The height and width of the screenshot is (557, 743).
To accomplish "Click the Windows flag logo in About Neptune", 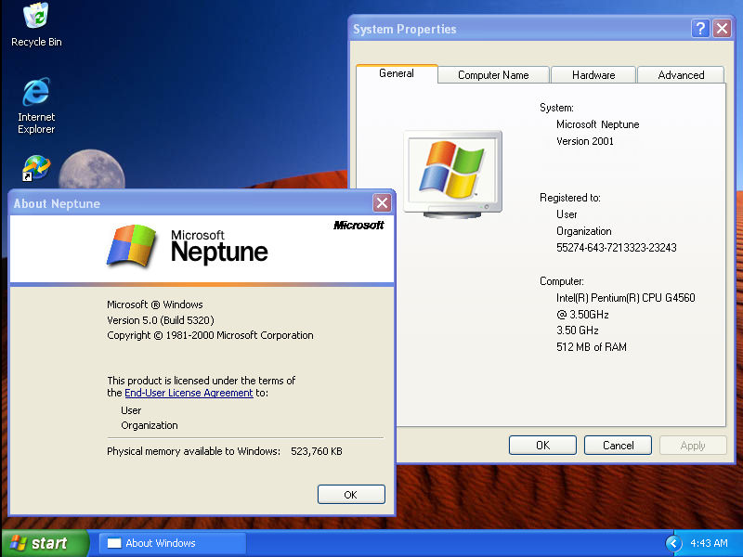I will (132, 246).
